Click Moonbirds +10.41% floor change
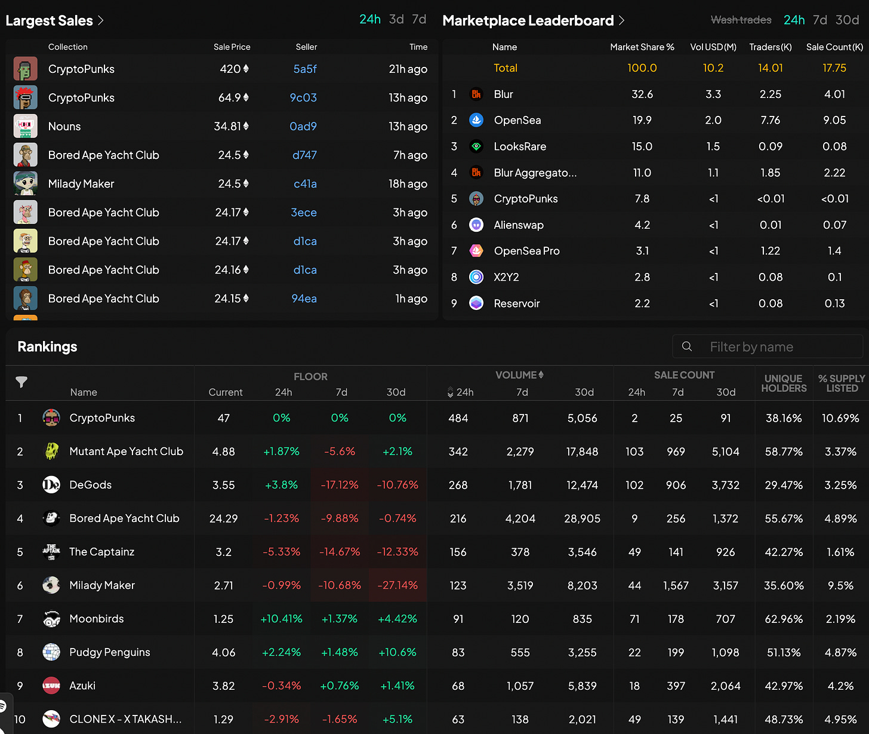The width and height of the screenshot is (869, 734). tap(281, 619)
